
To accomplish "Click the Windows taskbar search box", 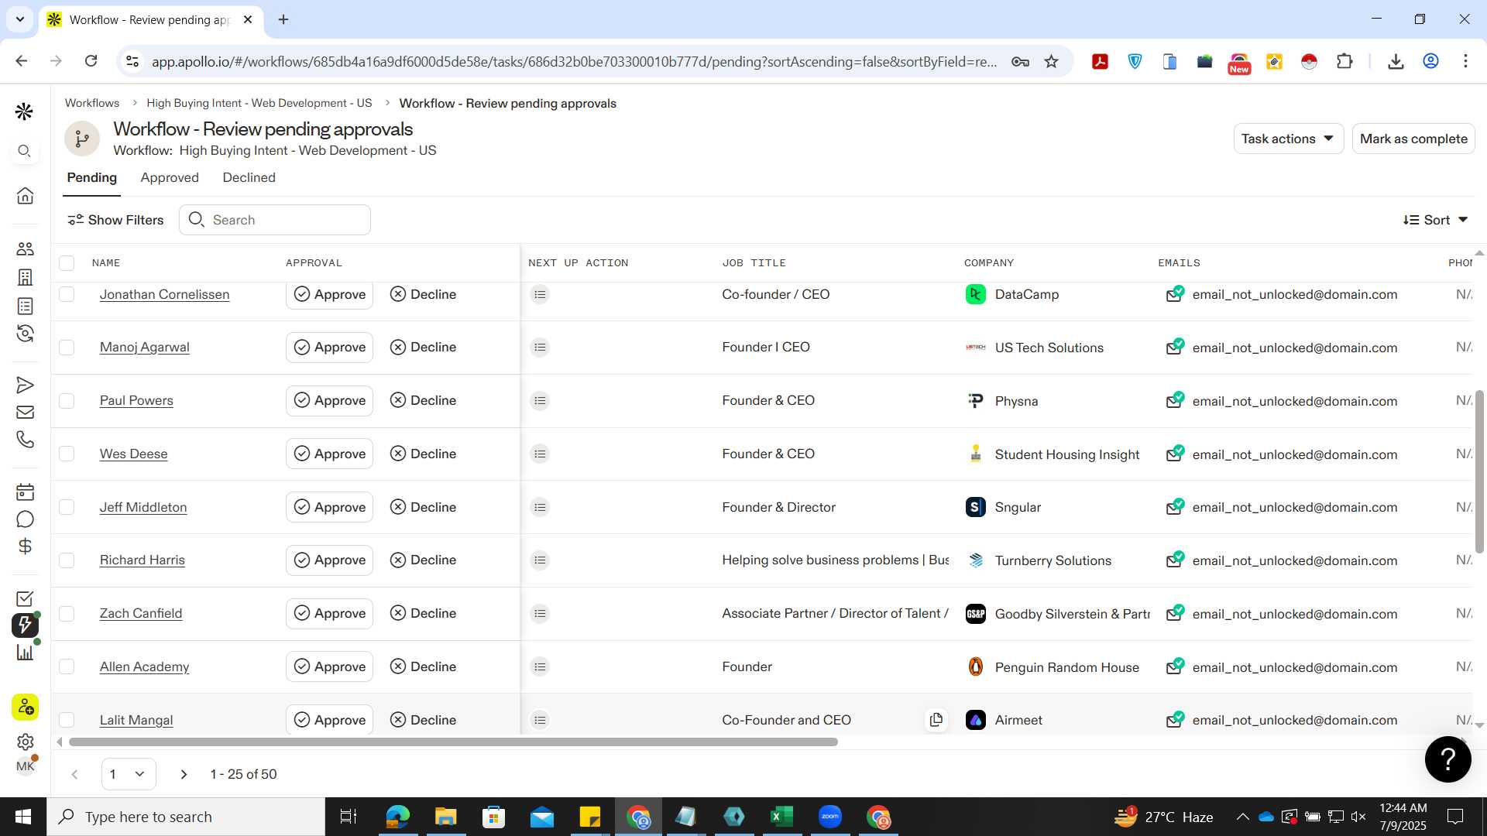I will click(x=186, y=817).
